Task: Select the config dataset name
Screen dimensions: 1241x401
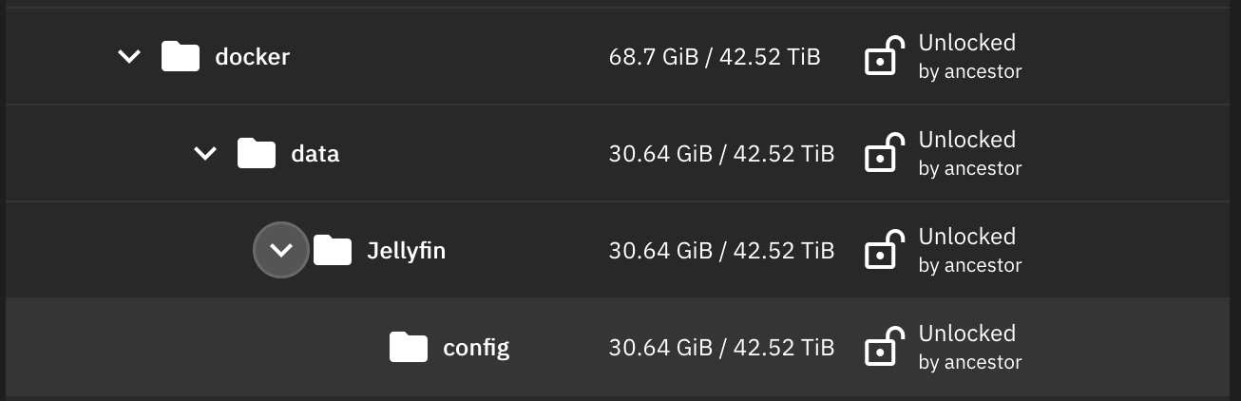Action: pos(476,348)
